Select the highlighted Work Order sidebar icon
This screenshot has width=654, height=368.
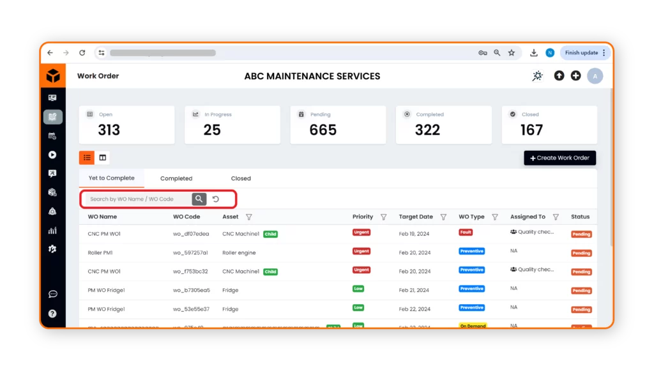tap(52, 117)
